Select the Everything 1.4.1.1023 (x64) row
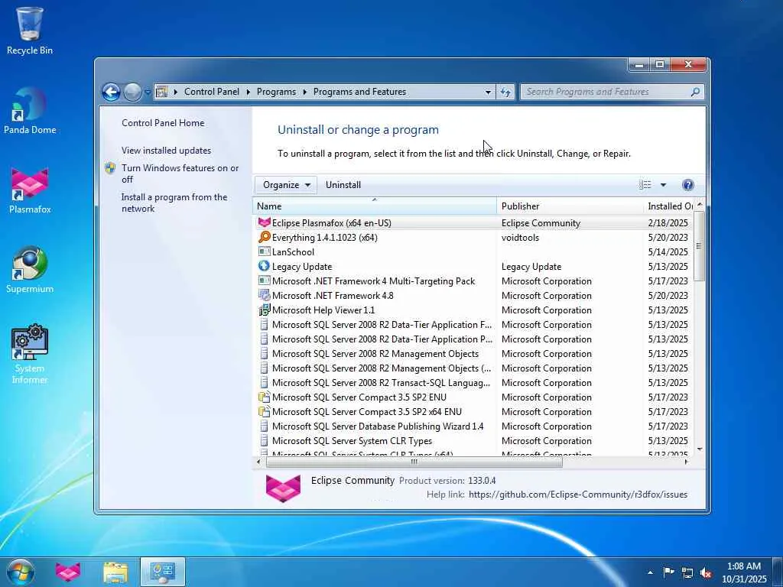783x587 pixels. 473,237
